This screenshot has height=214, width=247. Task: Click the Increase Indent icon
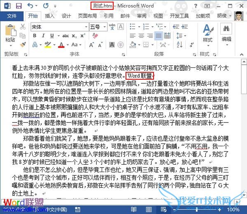tap(184, 27)
